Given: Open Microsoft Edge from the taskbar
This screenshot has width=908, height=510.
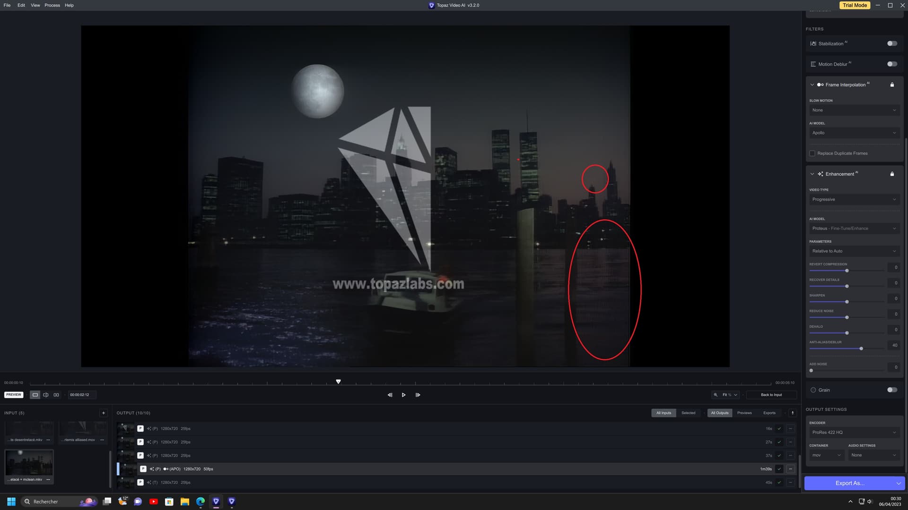Looking at the screenshot, I should point(201,501).
